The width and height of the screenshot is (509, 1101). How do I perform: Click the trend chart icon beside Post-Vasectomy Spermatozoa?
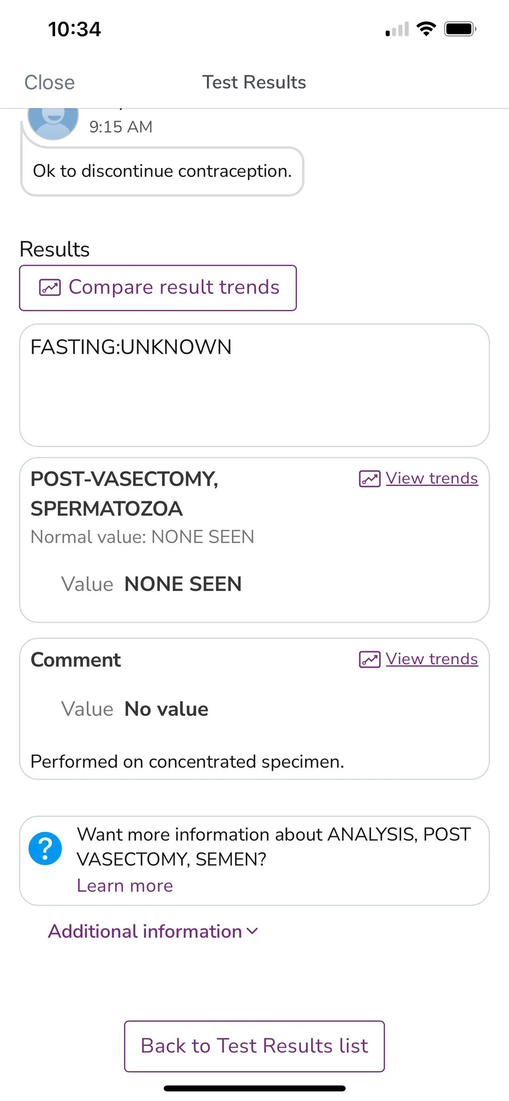(369, 479)
